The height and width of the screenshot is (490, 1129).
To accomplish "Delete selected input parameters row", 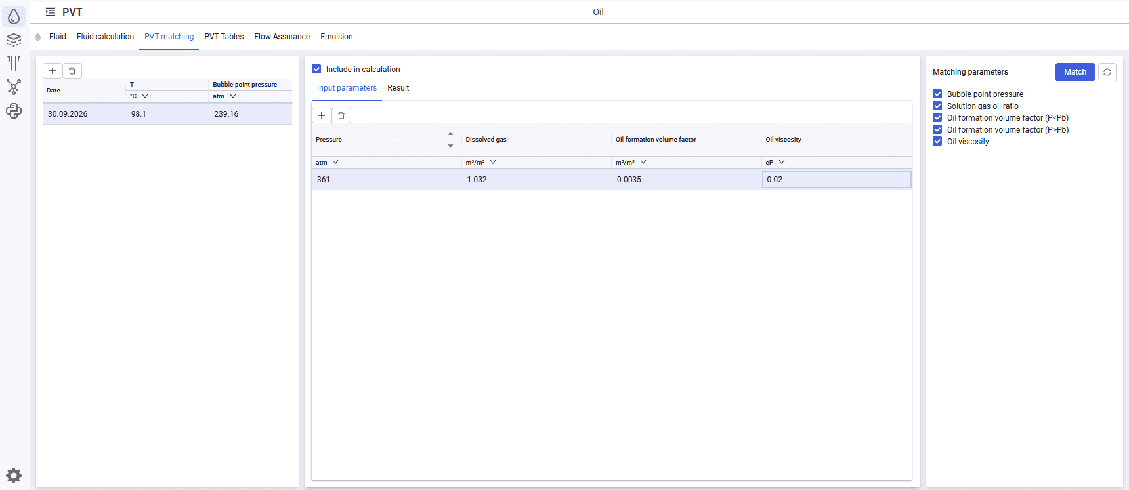I will [341, 115].
